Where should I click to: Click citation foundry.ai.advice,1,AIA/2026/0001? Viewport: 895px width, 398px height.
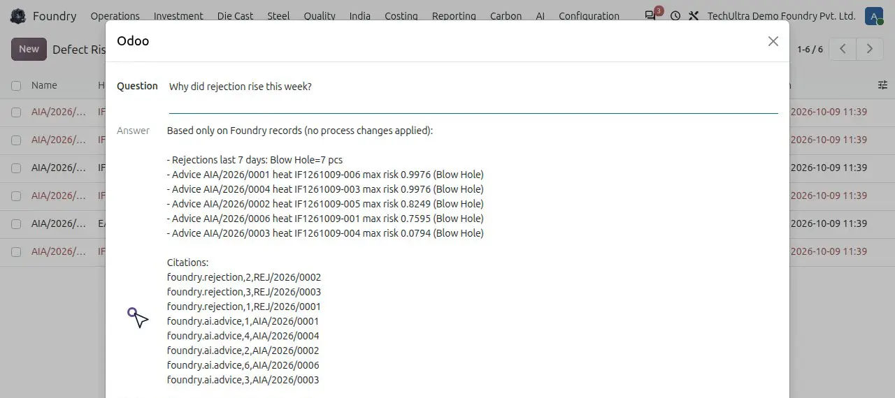[x=243, y=321]
